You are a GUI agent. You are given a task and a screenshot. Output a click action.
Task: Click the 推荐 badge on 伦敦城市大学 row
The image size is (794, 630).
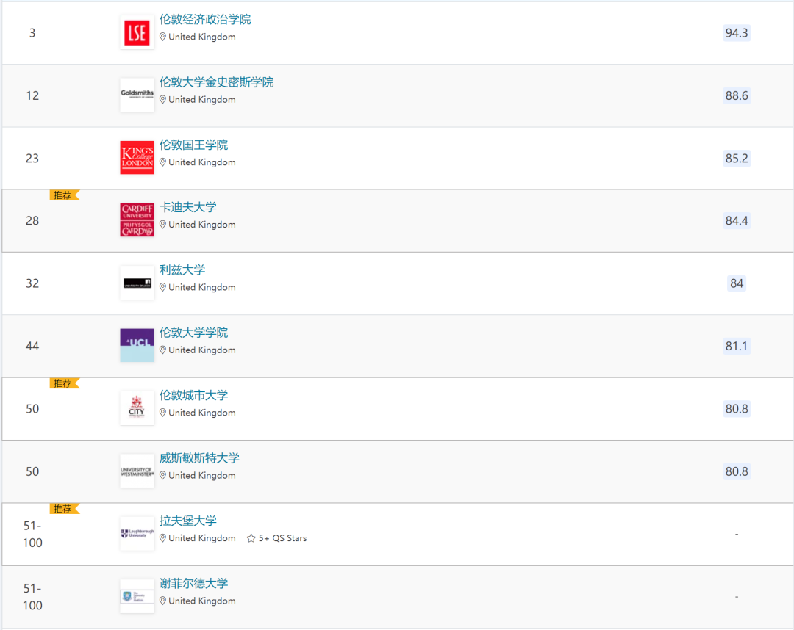click(64, 383)
